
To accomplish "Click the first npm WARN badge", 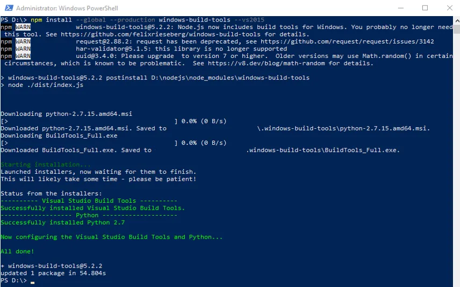I will (x=23, y=27).
